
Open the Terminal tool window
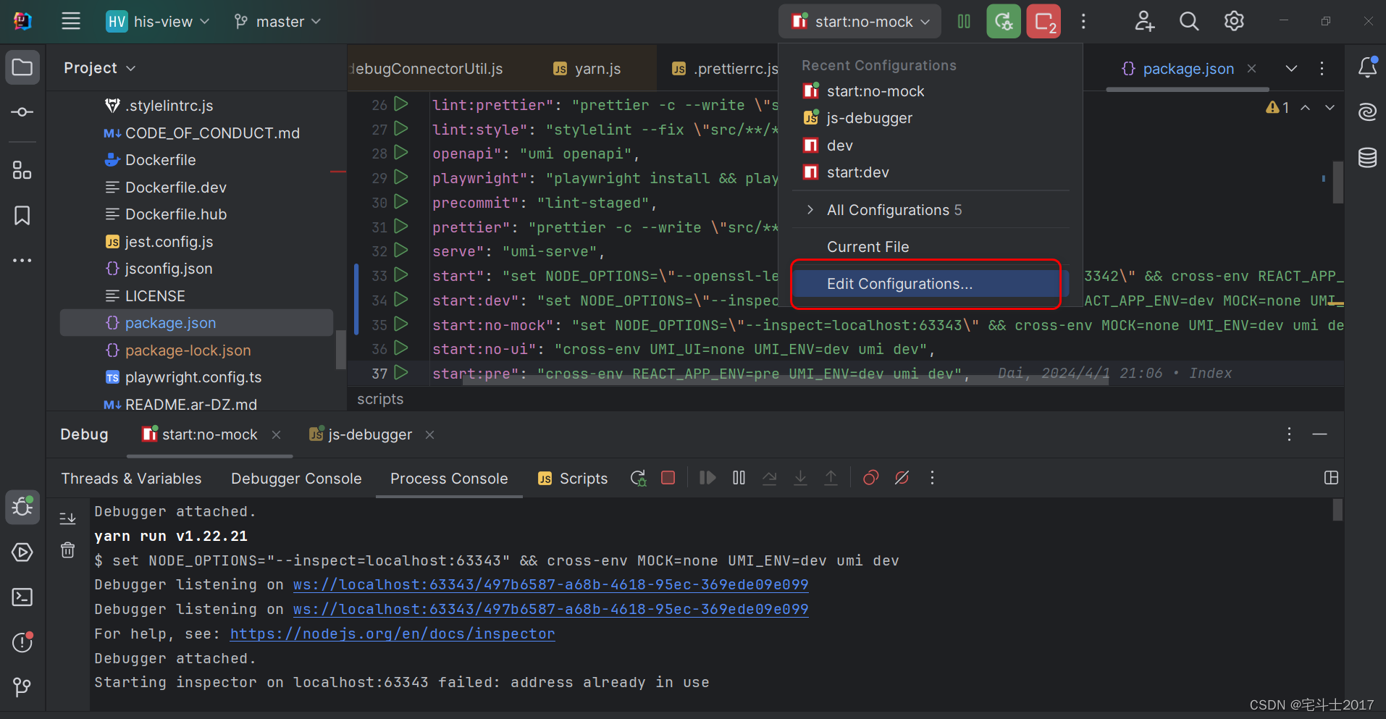[22, 597]
